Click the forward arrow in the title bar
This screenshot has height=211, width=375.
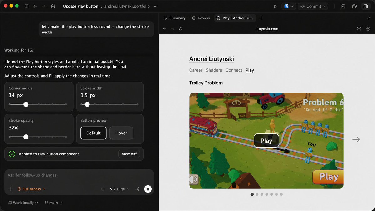click(44, 6)
